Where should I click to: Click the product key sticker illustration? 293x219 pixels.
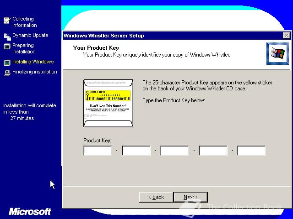(x=108, y=104)
